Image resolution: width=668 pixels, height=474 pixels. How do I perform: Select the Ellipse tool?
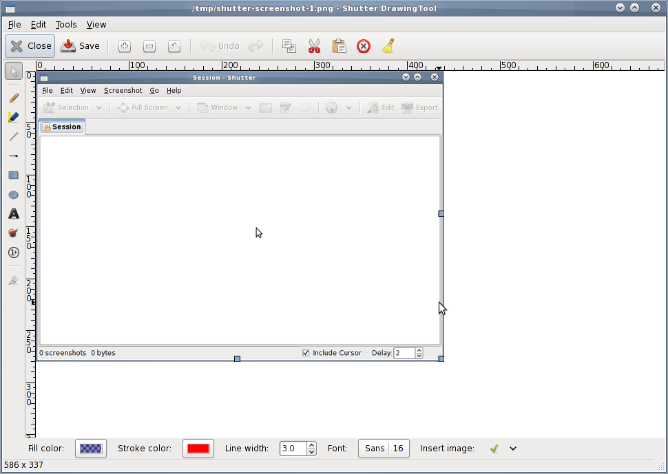tap(12, 195)
